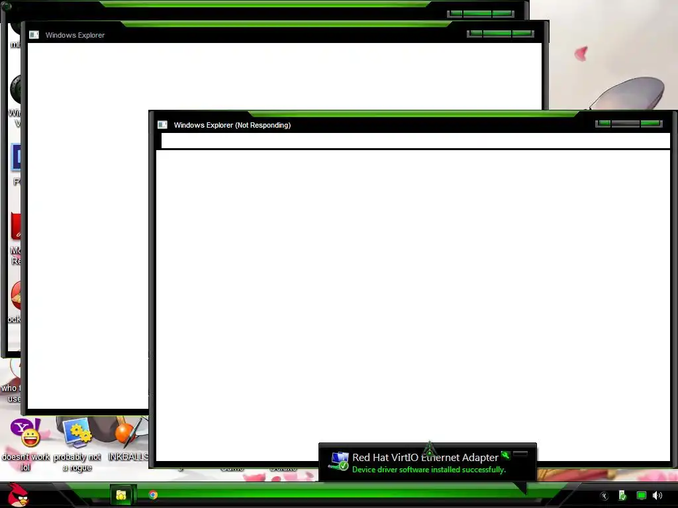Image resolution: width=678 pixels, height=508 pixels.
Task: Click the Not Responding window's title icon
Action: [x=163, y=125]
